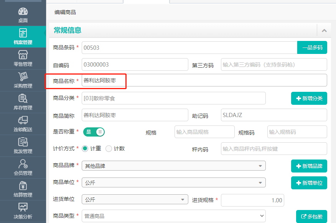
Task: Select the 计重 pricing radio button
Action: (x=85, y=148)
